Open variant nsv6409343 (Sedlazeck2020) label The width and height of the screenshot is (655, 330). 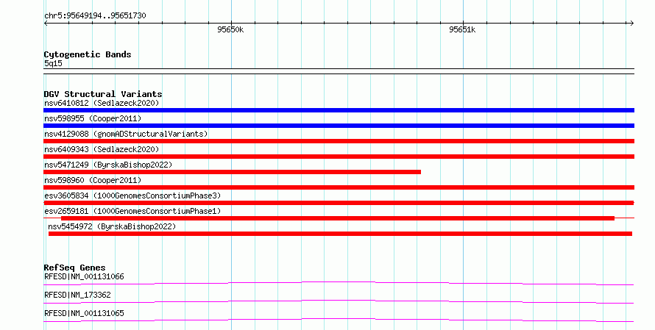102,149
